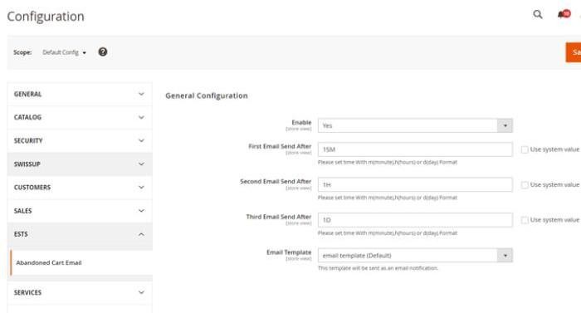
Task: Click the Configuration page title
Action: pyautogui.click(x=46, y=17)
